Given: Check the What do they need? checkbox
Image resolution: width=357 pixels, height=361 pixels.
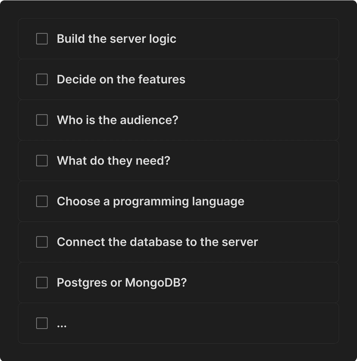Looking at the screenshot, I should (x=42, y=160).
